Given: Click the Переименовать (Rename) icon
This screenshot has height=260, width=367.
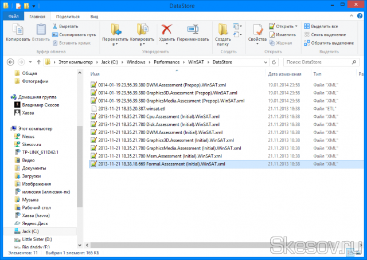Looking at the screenshot, I should click(193, 30).
